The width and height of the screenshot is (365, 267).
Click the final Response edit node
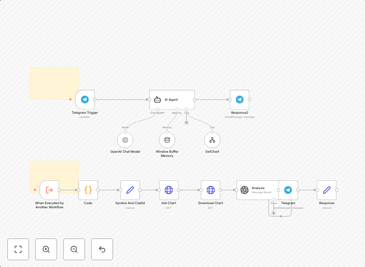(x=327, y=190)
